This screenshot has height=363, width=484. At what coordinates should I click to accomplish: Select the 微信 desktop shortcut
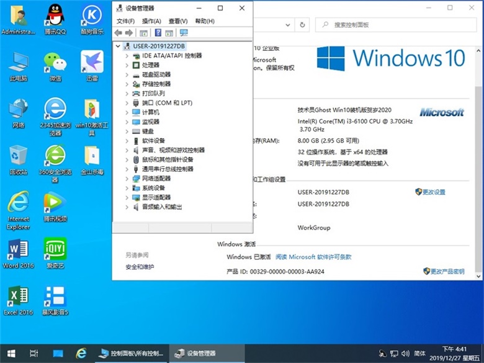(x=55, y=65)
